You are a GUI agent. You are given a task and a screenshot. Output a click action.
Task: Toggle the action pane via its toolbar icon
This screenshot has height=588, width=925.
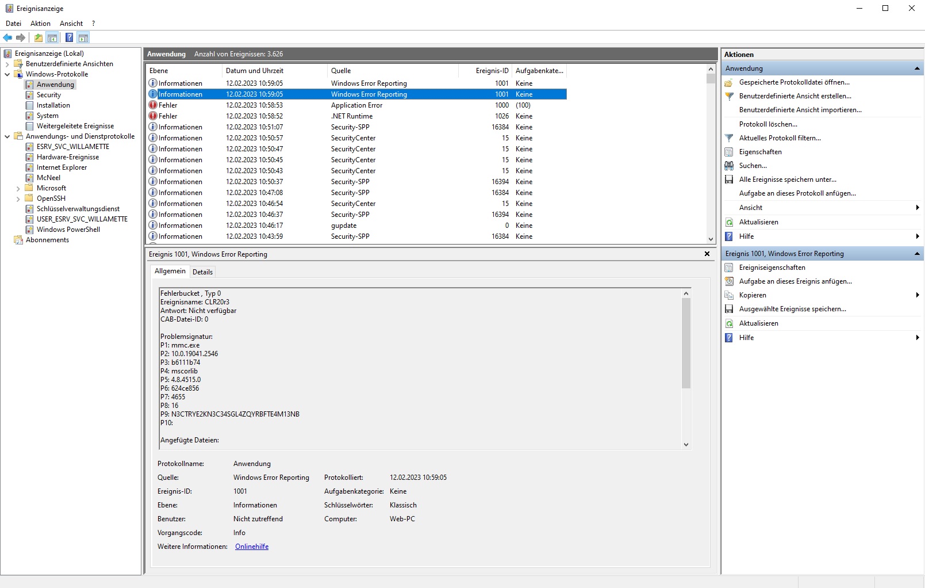(x=83, y=38)
